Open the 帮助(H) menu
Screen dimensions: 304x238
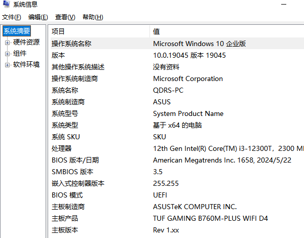click(93, 17)
